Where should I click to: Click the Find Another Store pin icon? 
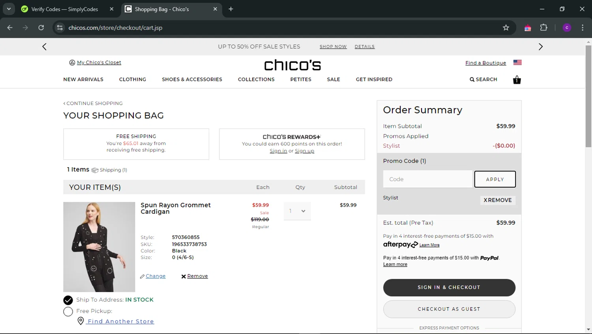[81, 321]
